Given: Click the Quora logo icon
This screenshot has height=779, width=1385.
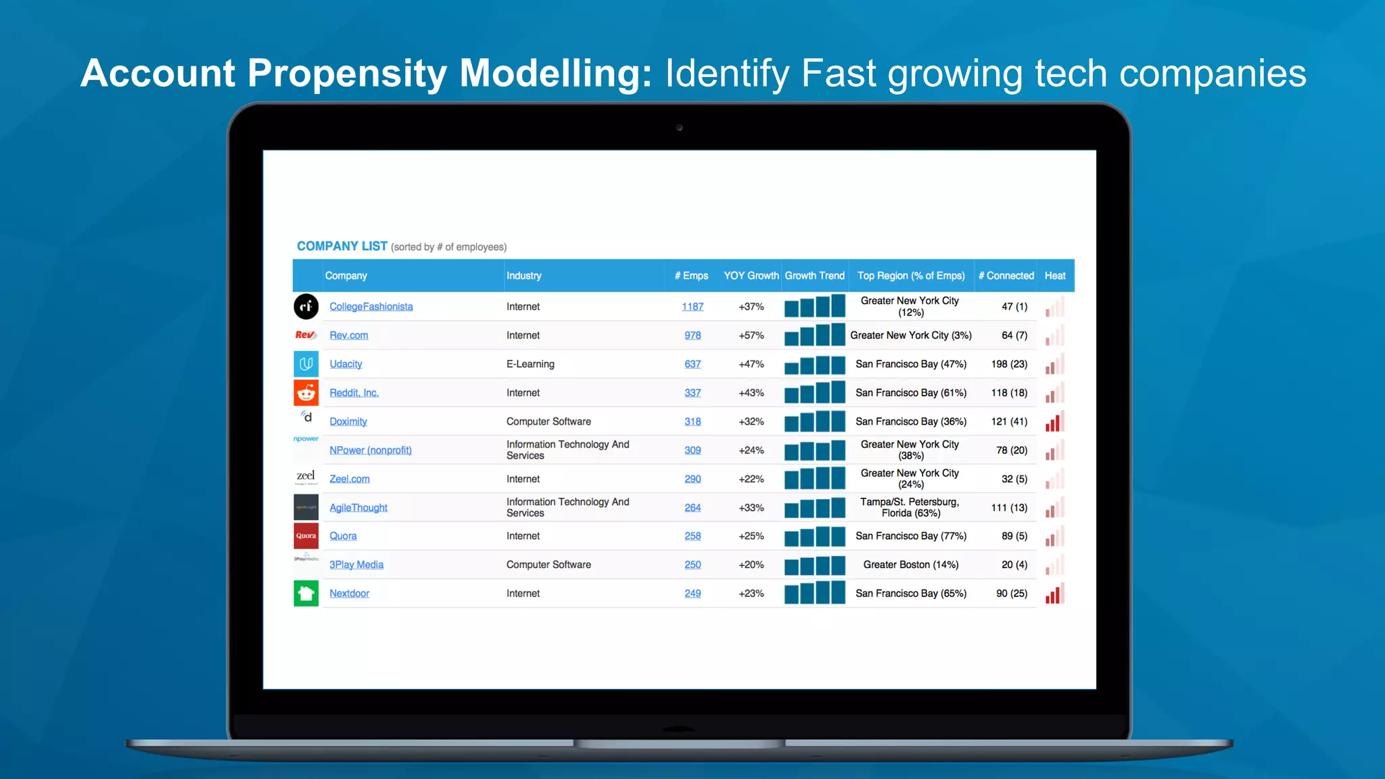Looking at the screenshot, I should (306, 536).
